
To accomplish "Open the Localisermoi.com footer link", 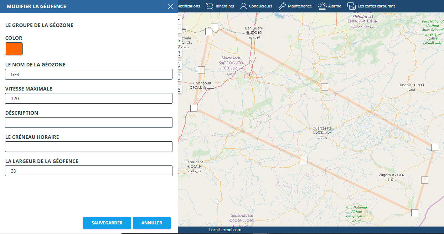I will coord(225,230).
